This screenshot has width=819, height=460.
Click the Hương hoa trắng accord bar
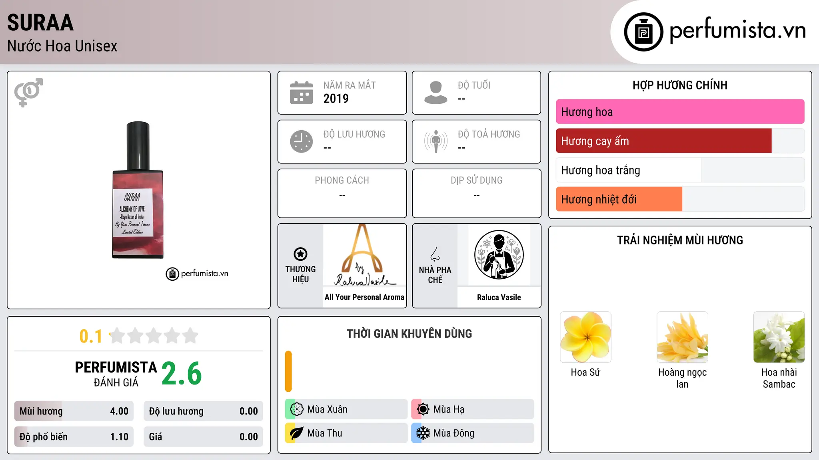pyautogui.click(x=680, y=170)
